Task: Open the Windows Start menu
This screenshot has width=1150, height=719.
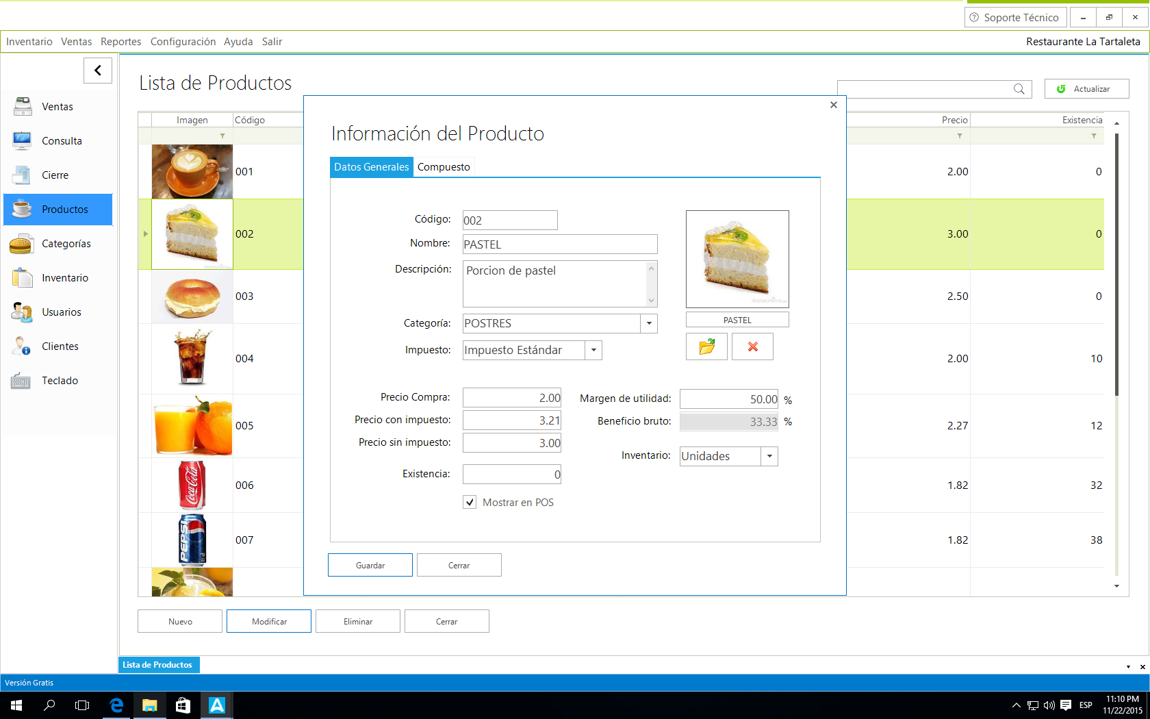Action: tap(16, 705)
